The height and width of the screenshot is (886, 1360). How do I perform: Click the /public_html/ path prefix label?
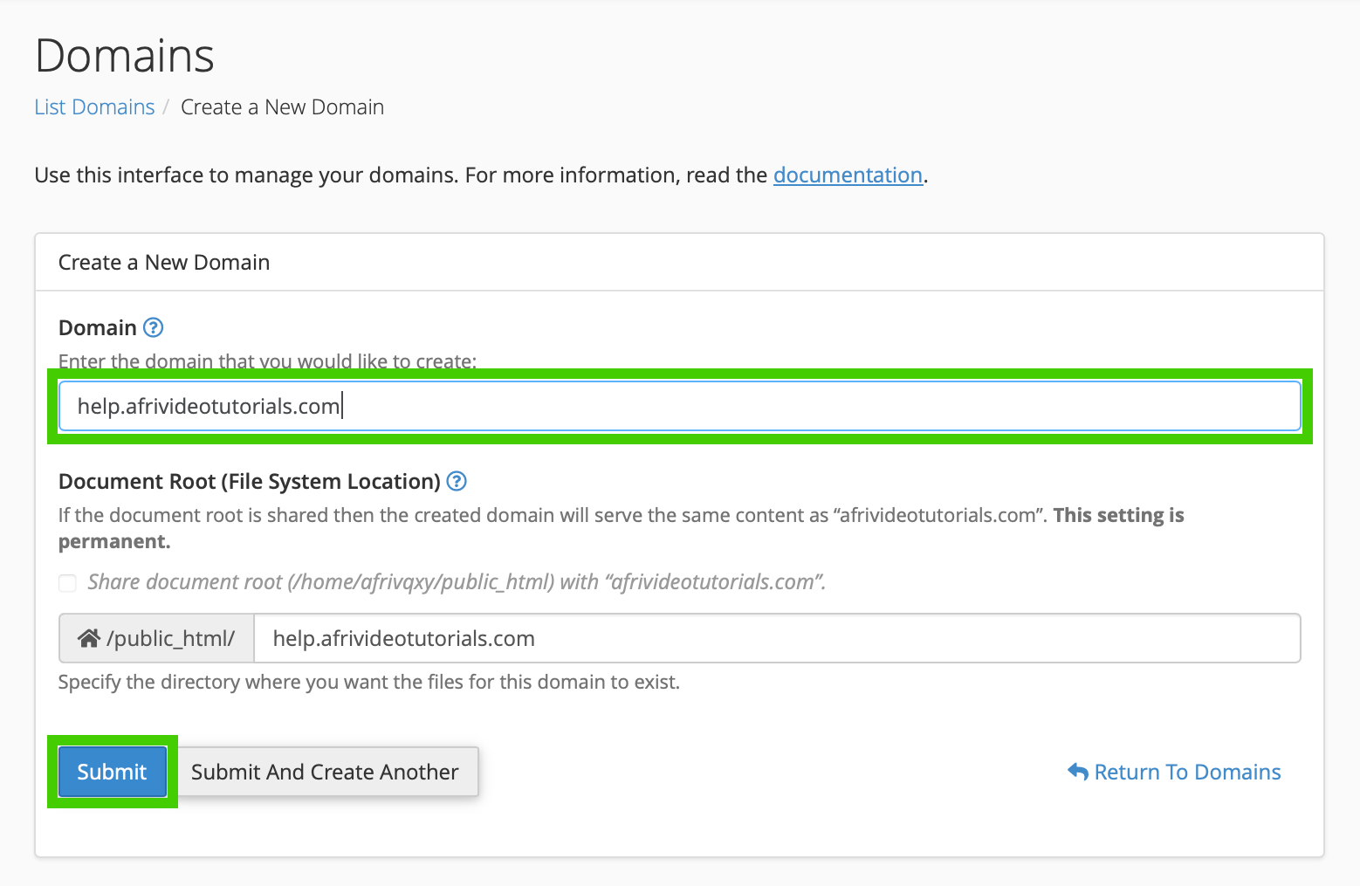170,639
